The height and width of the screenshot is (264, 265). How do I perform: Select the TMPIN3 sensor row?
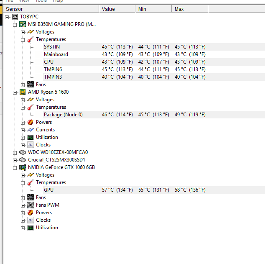click(x=154, y=77)
